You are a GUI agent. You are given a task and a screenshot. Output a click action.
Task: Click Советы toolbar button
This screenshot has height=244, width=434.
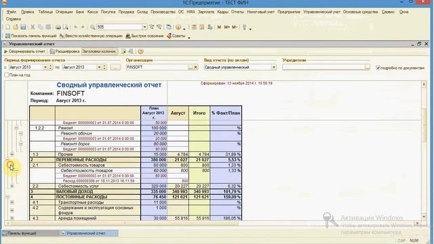pos(176,36)
